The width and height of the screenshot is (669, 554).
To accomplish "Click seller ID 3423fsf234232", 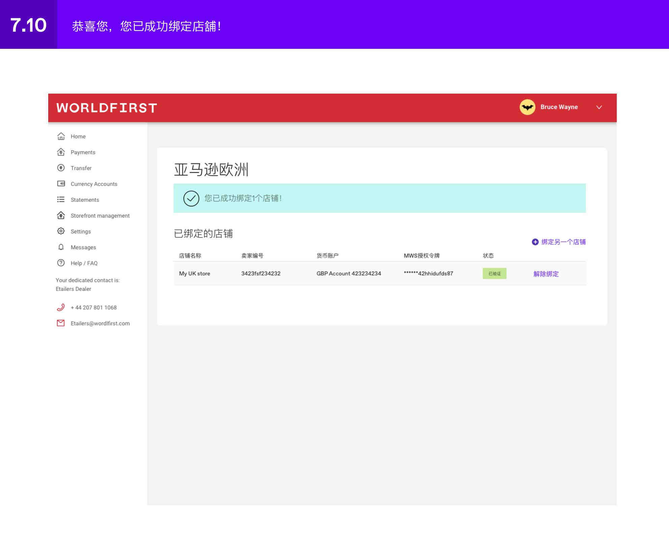I will pyautogui.click(x=261, y=273).
